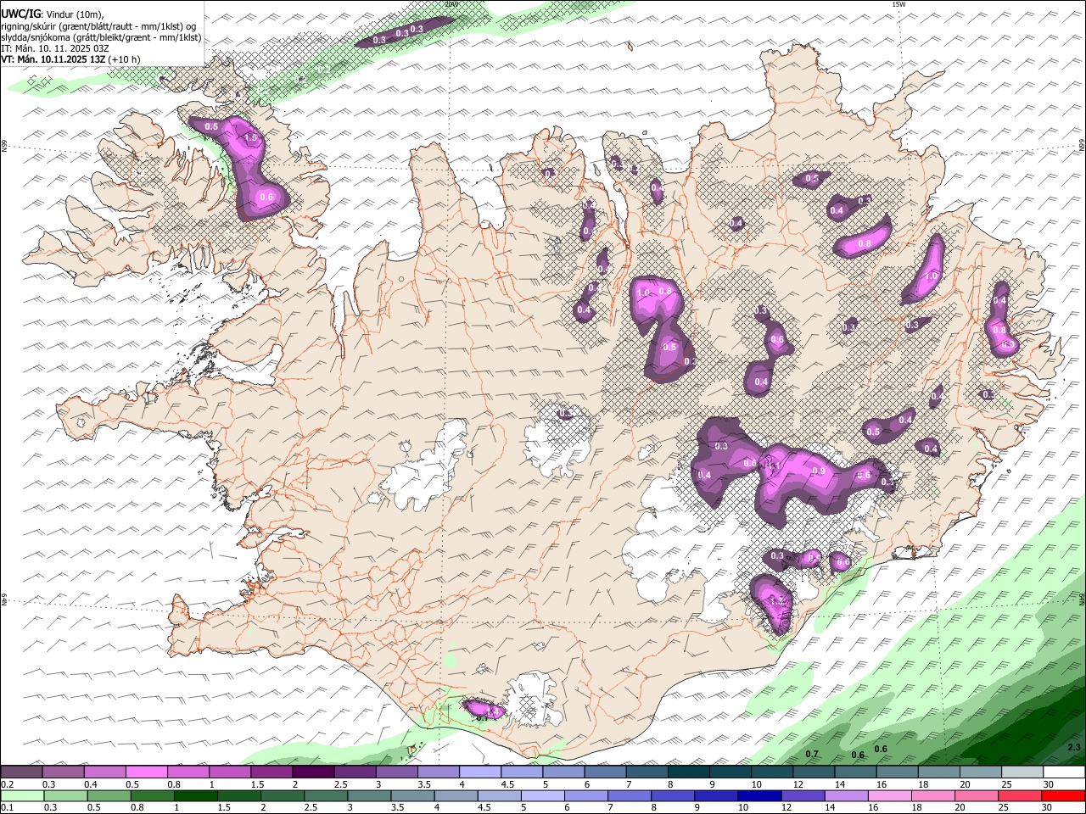The width and height of the screenshot is (1086, 814).
Task: Select the bright red rain swatch labeled 30
Action: [x=1064, y=795]
